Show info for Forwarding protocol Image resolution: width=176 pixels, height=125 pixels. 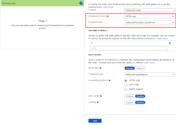(x=109, y=80)
